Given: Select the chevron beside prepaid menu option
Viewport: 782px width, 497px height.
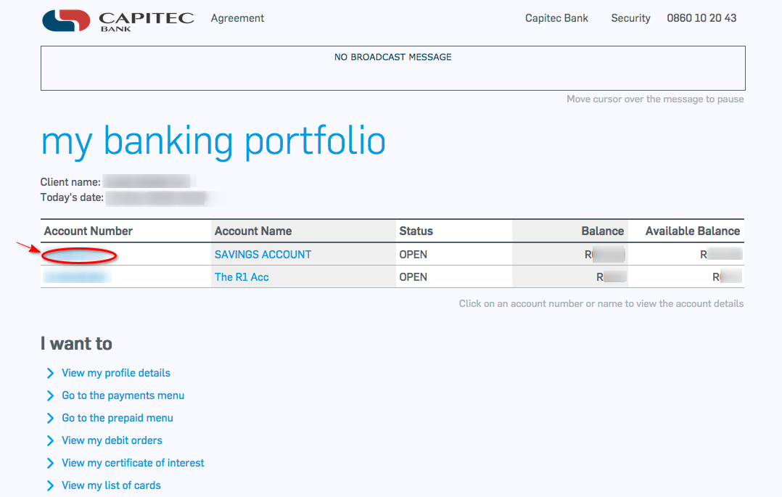Looking at the screenshot, I should click(x=49, y=418).
